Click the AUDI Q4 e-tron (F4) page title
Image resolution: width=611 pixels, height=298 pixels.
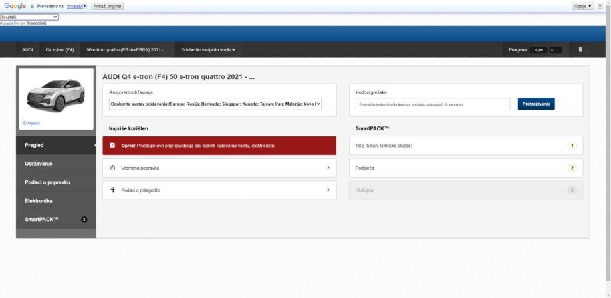pos(178,77)
